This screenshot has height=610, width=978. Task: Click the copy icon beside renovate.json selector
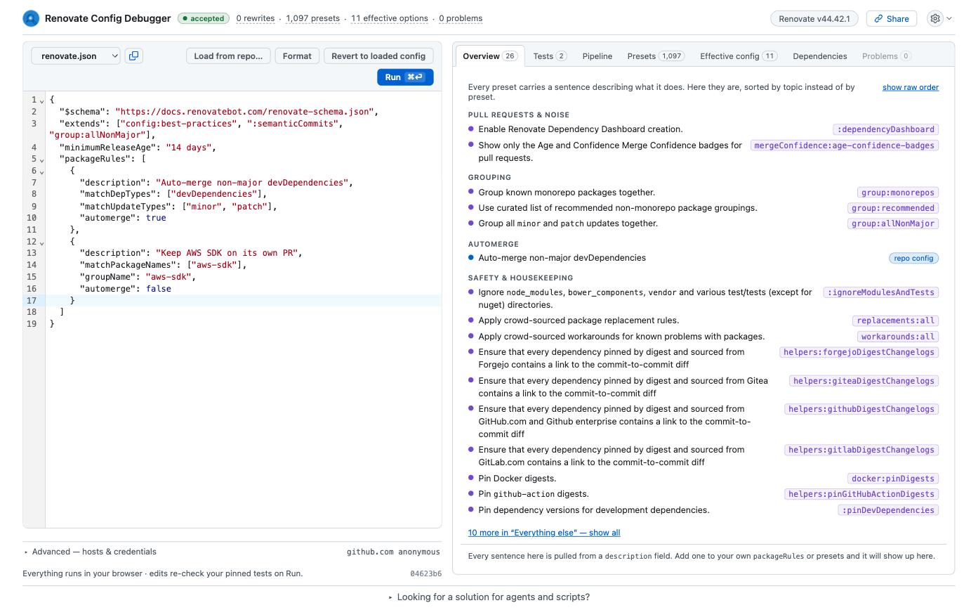[x=133, y=56]
